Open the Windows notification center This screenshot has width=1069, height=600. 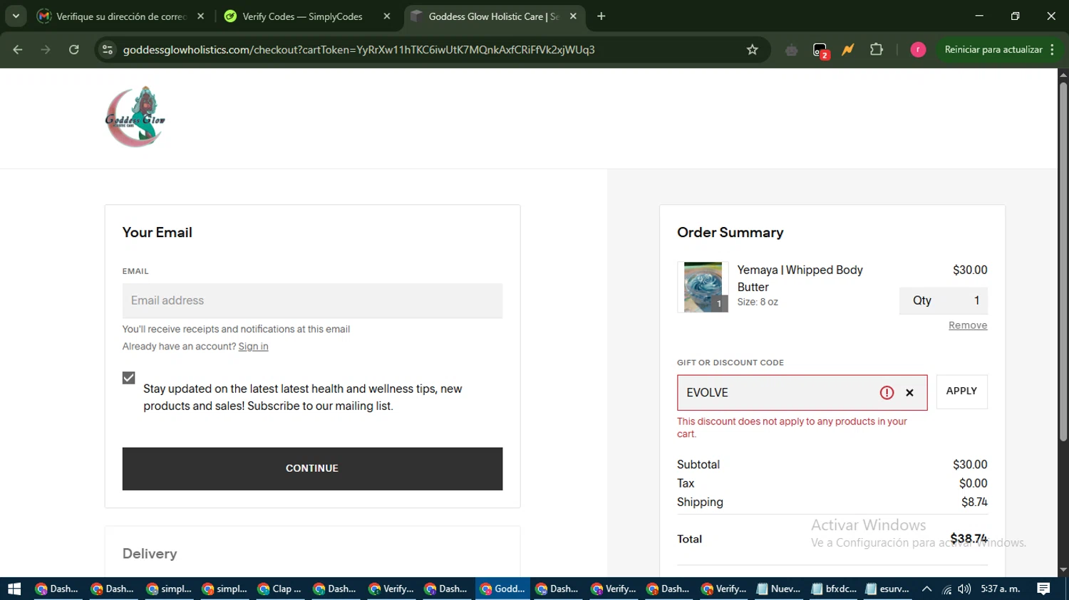(1043, 589)
